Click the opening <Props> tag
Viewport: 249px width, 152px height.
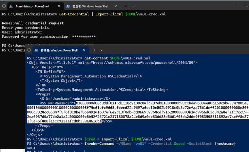43,94
